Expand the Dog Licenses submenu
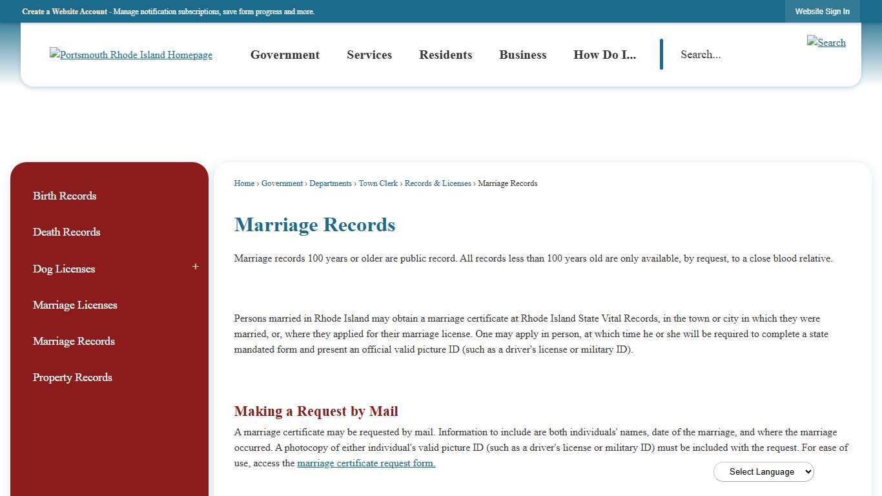 coord(195,266)
